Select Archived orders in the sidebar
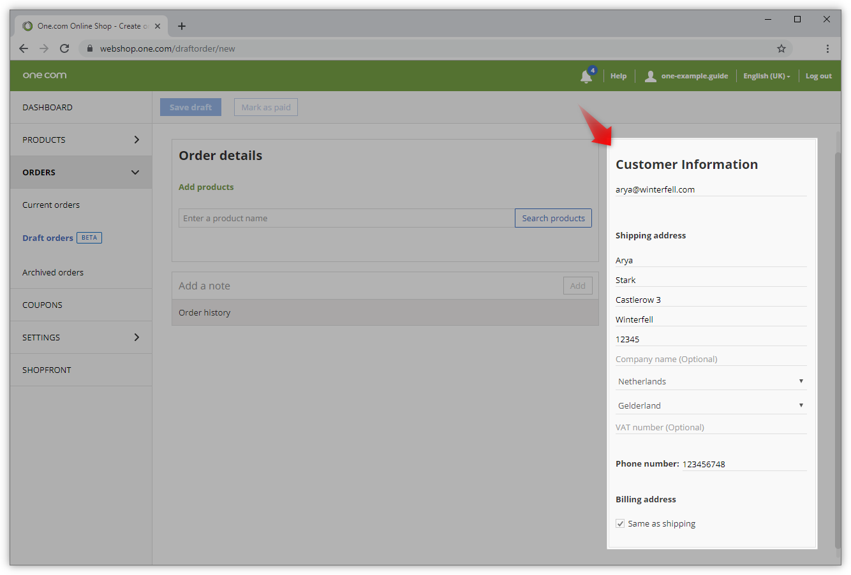Screen dimensions: 851x575 pyautogui.click(x=53, y=272)
